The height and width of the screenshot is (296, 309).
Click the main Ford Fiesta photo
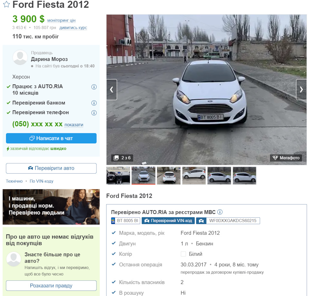207,90
